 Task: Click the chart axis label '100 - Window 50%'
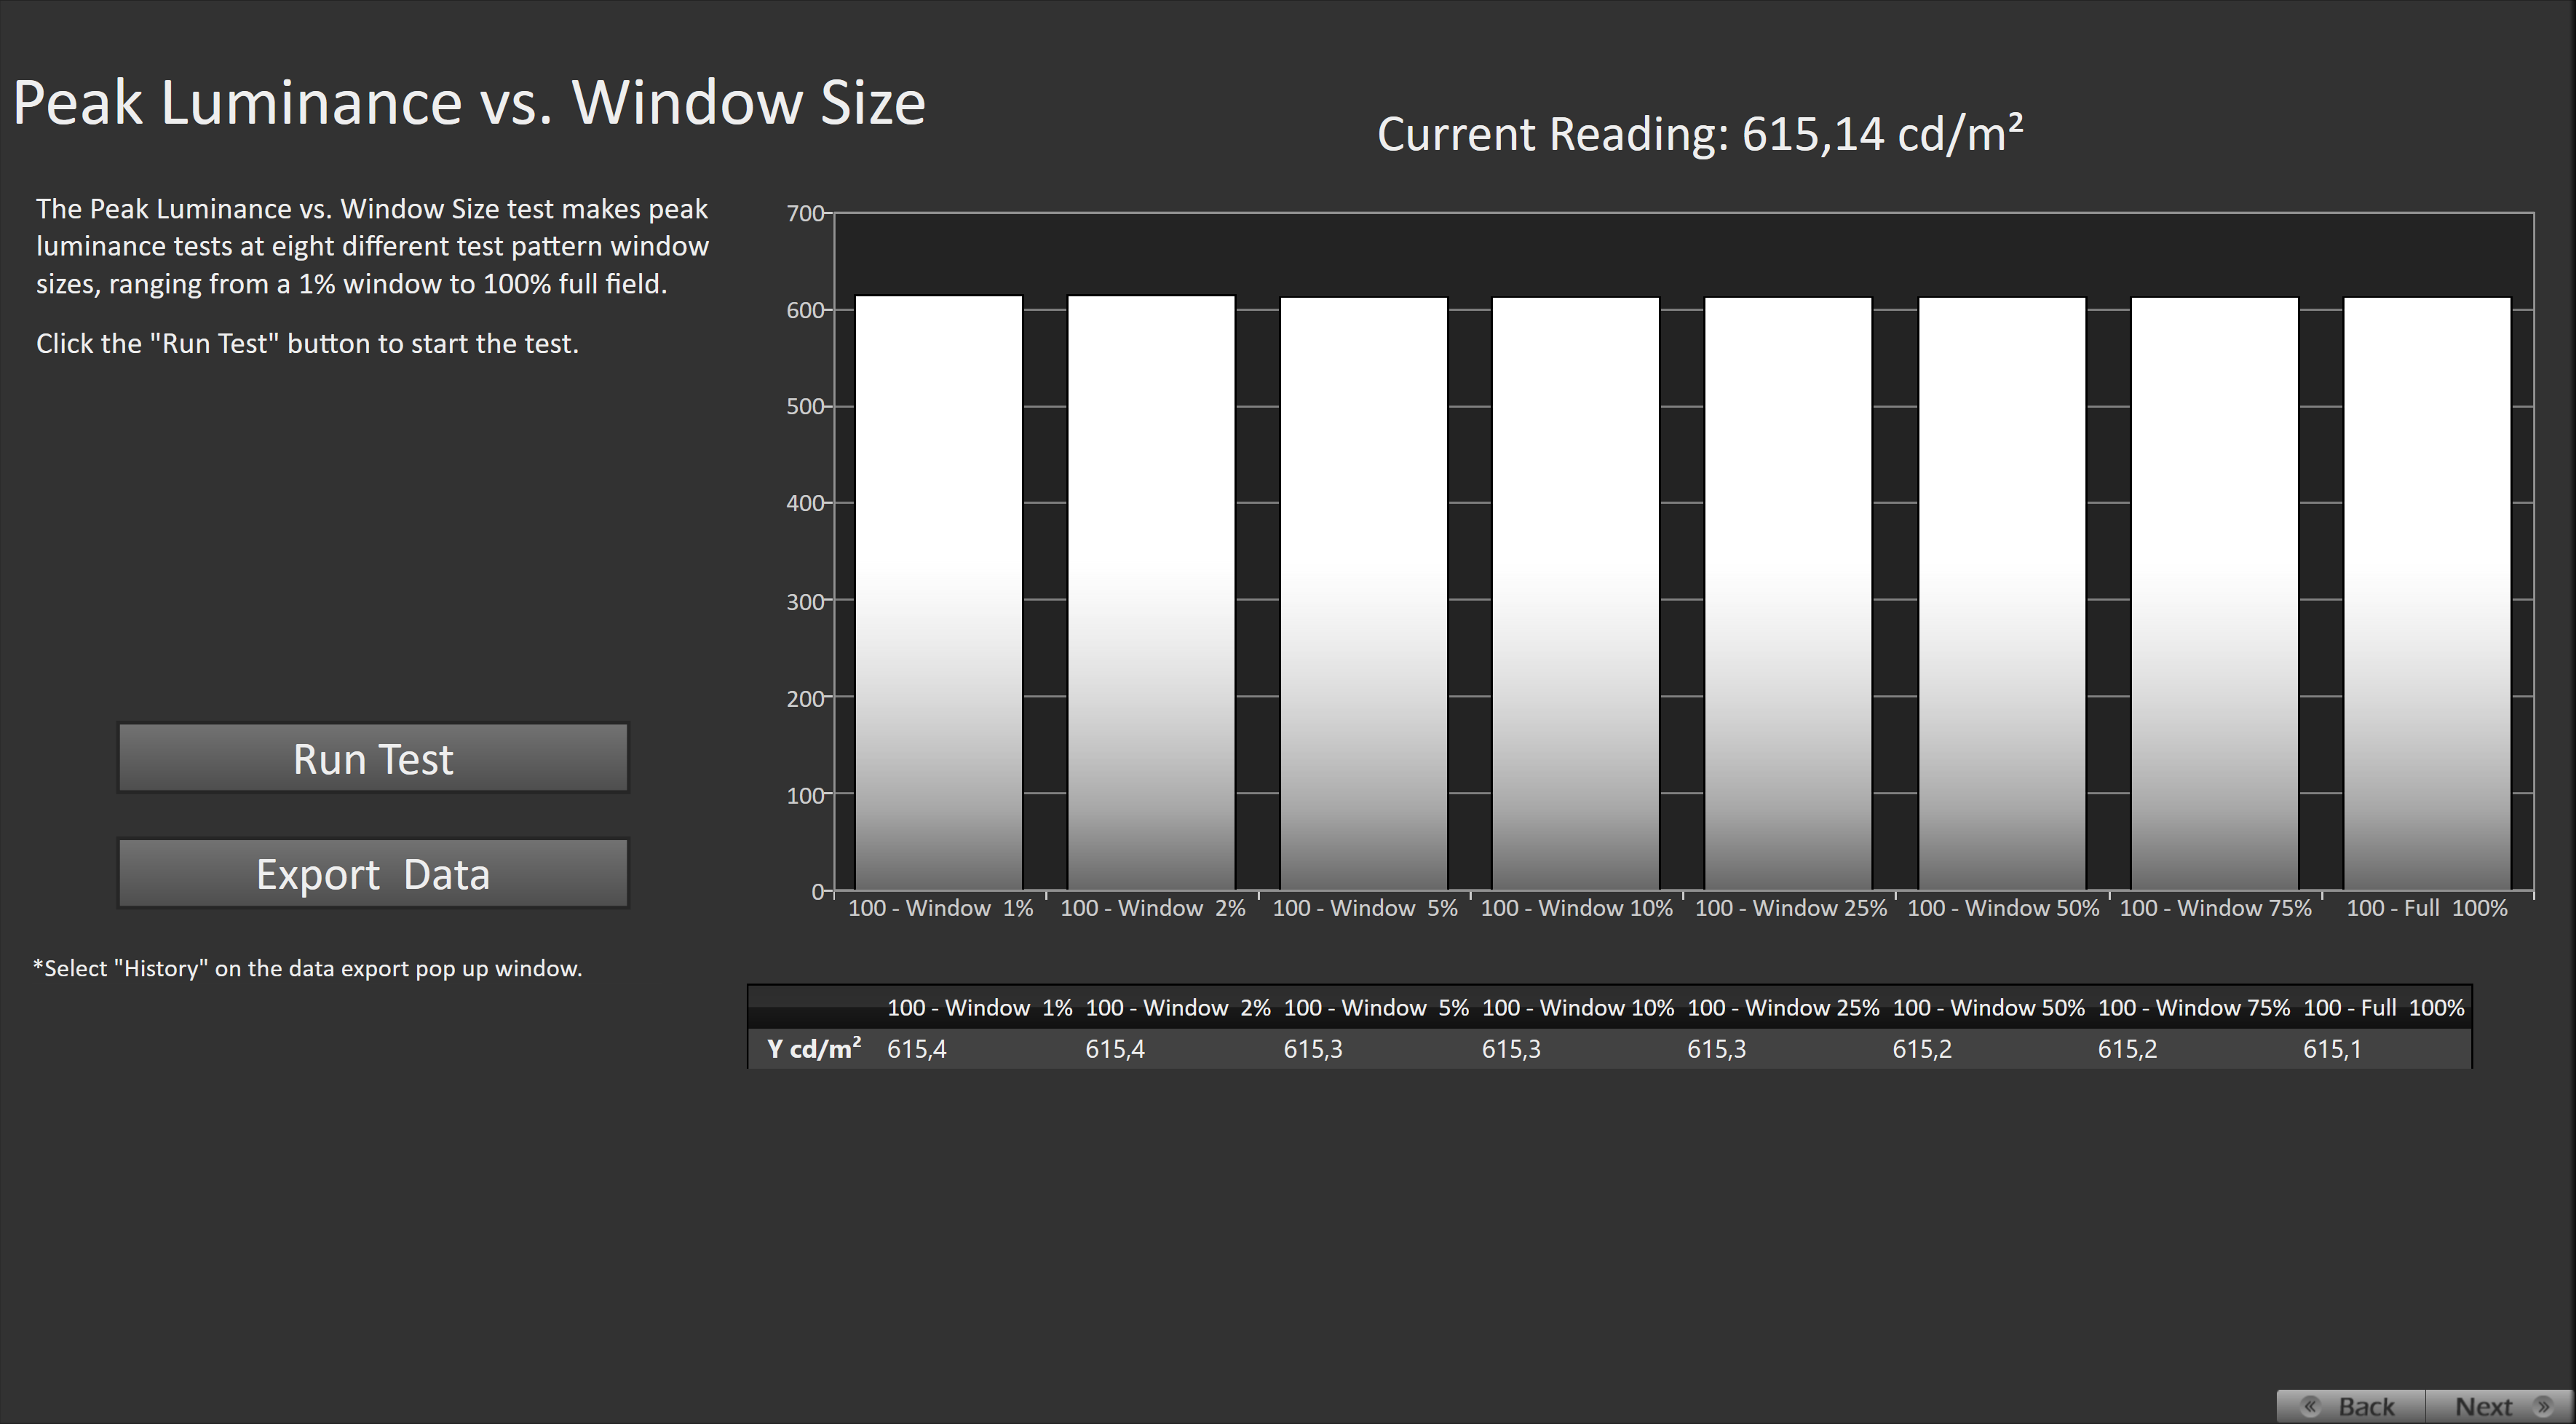[2003, 908]
